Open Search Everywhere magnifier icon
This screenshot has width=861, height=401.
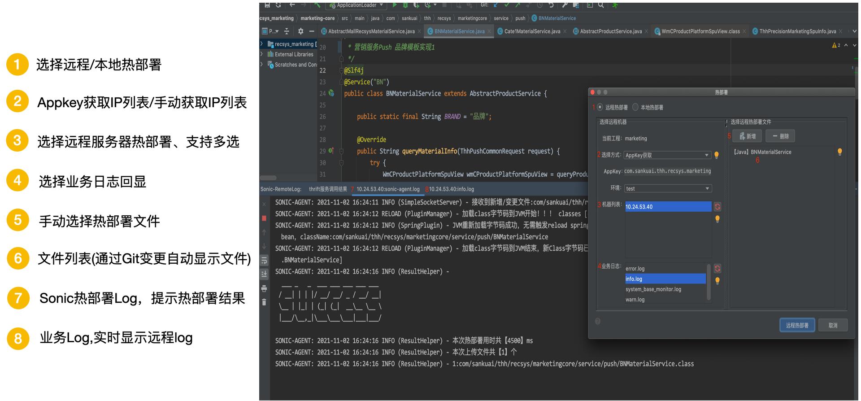tap(601, 5)
